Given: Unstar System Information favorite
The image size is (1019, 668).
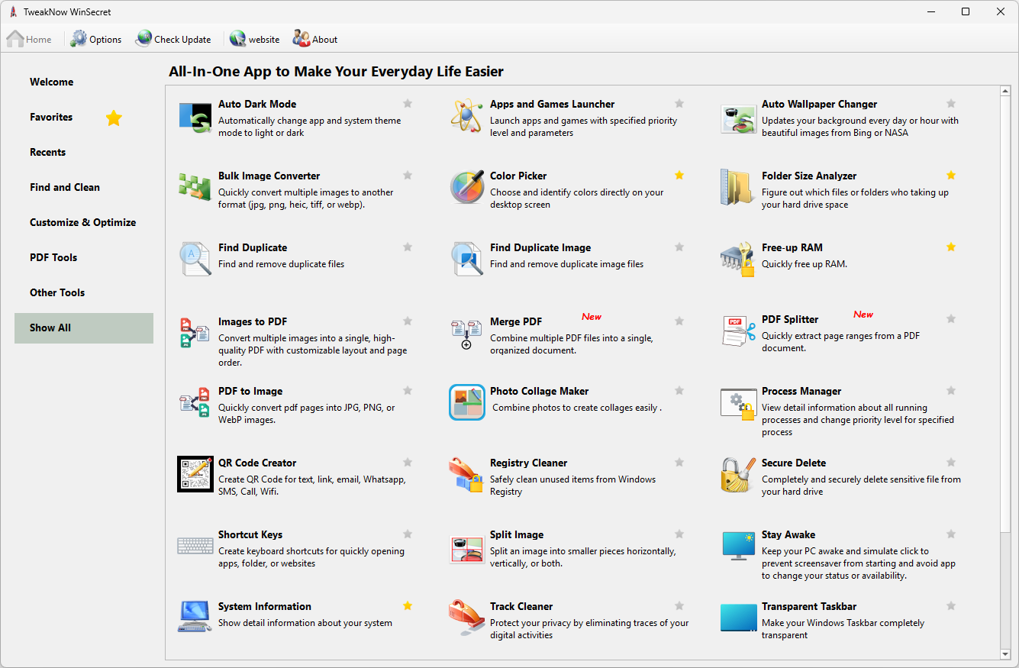Looking at the screenshot, I should pos(408,606).
